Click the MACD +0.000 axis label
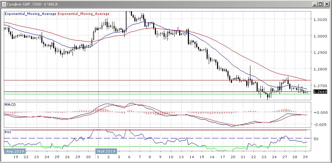332x163 pixels. click(319, 112)
